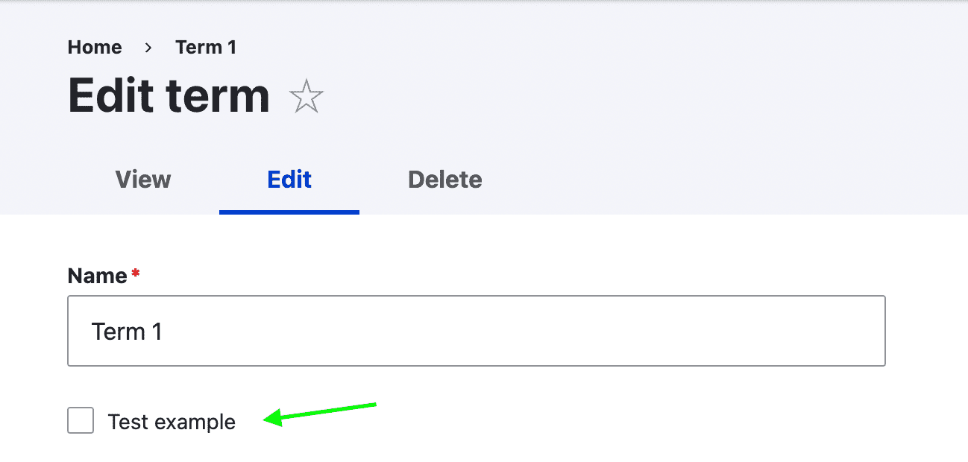This screenshot has width=968, height=462.
Task: Open the Term 1 breadcrumb link
Action: click(x=206, y=48)
